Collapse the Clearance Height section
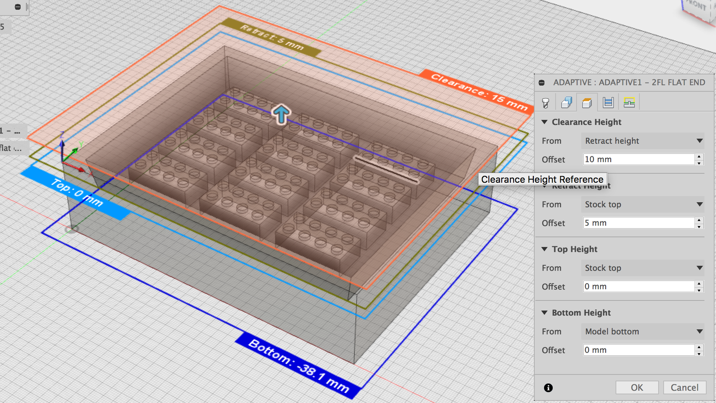 pyautogui.click(x=544, y=122)
